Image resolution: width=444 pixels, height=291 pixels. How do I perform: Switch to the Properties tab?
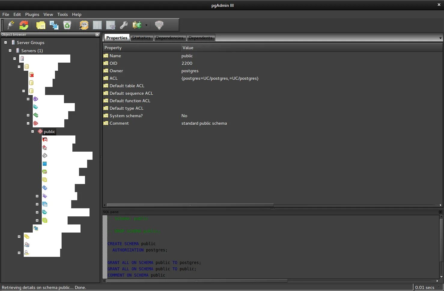117,38
